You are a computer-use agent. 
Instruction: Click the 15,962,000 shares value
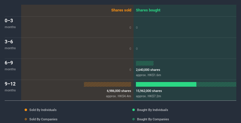pos(149,91)
